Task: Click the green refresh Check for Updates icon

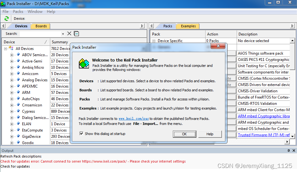Action: (7, 18)
